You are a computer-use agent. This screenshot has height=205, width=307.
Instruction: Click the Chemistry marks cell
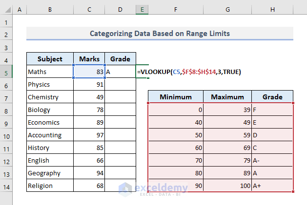89,97
